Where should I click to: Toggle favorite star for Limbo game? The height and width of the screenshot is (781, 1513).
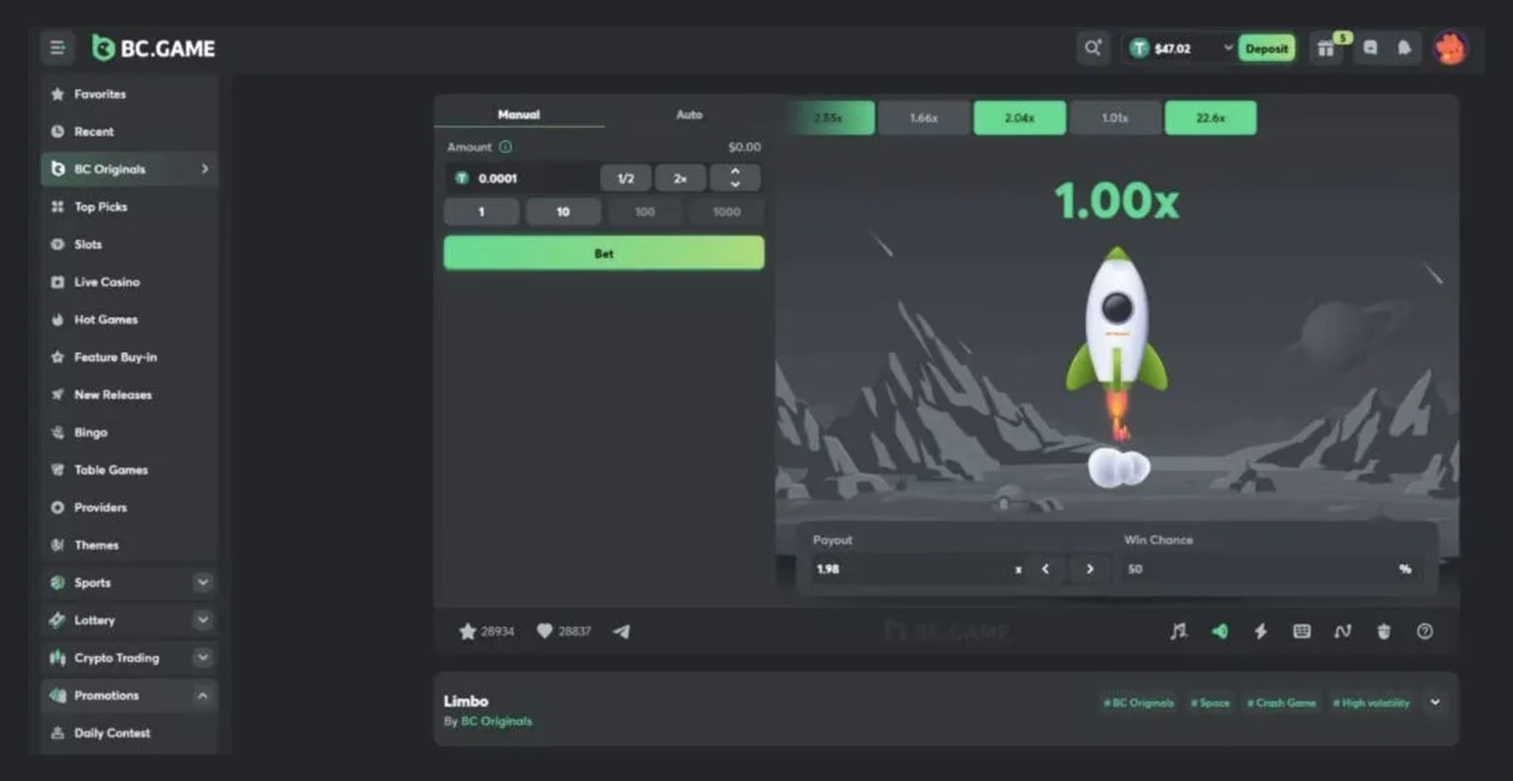point(467,631)
